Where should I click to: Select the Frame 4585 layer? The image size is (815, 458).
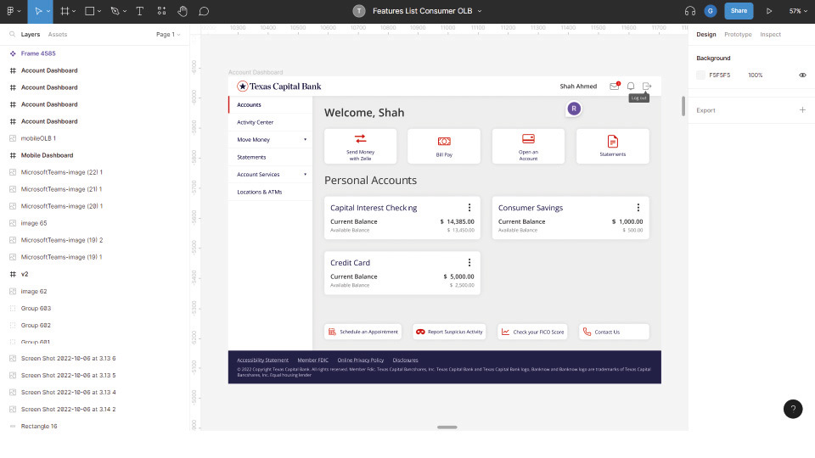click(x=94, y=53)
